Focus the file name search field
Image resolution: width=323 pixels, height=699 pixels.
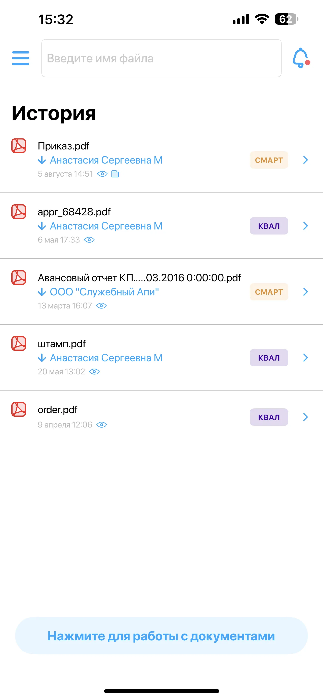pos(161,58)
